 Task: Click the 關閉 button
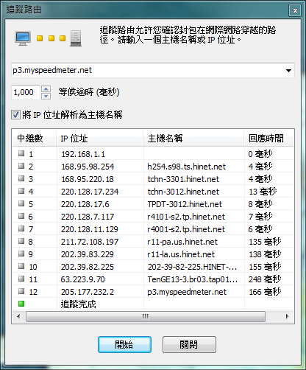189,344
